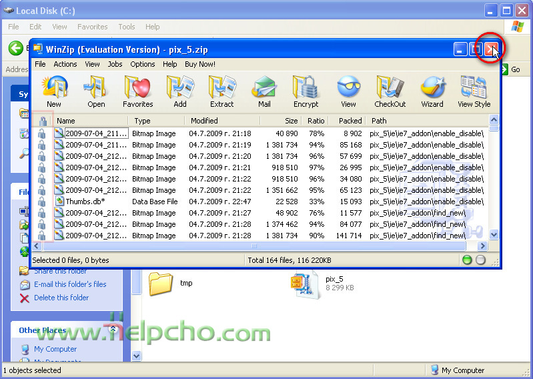533x379 pixels.
Task: Open the Explorer Tools menu
Action: (127, 27)
